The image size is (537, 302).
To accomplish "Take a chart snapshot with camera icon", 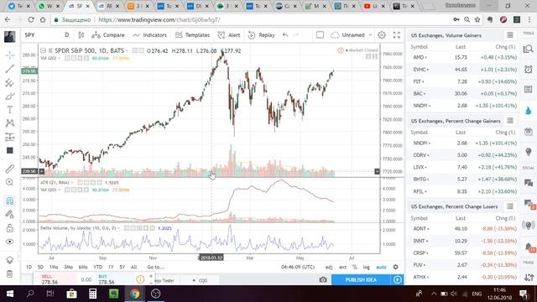I will click(x=323, y=279).
